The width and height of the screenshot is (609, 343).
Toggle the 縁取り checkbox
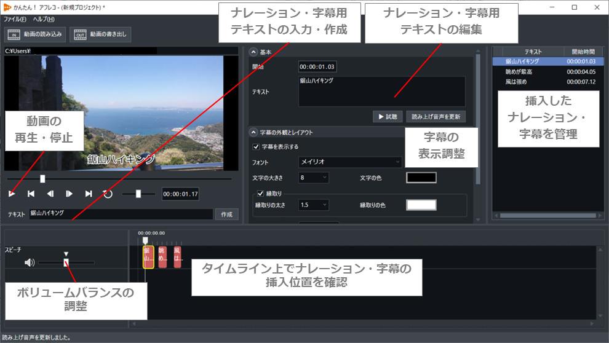coord(260,193)
